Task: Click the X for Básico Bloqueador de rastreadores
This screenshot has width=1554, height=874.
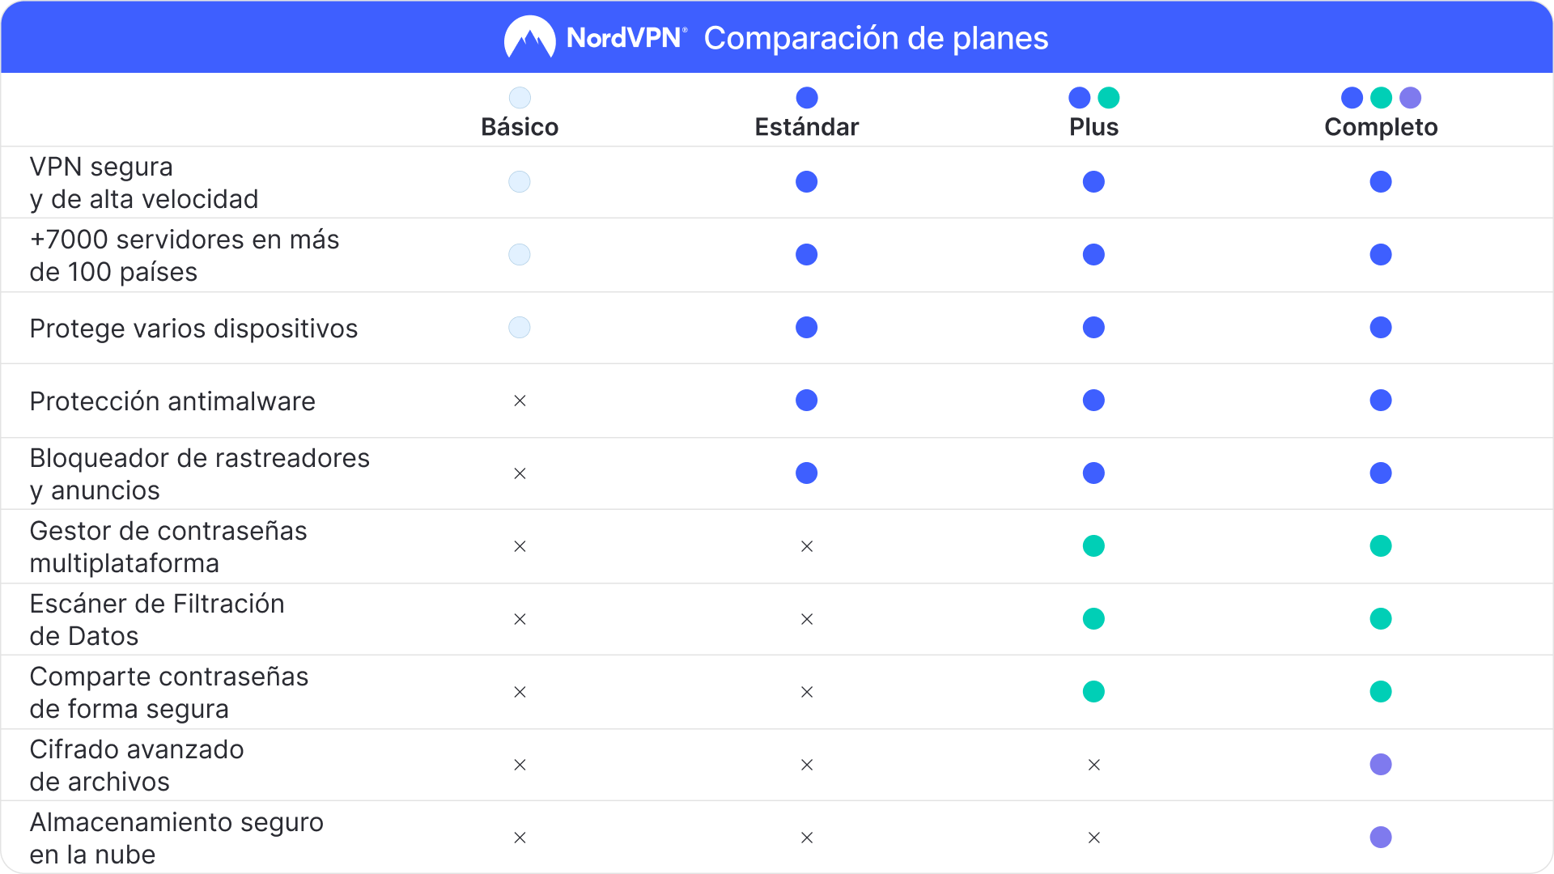Action: tap(520, 473)
